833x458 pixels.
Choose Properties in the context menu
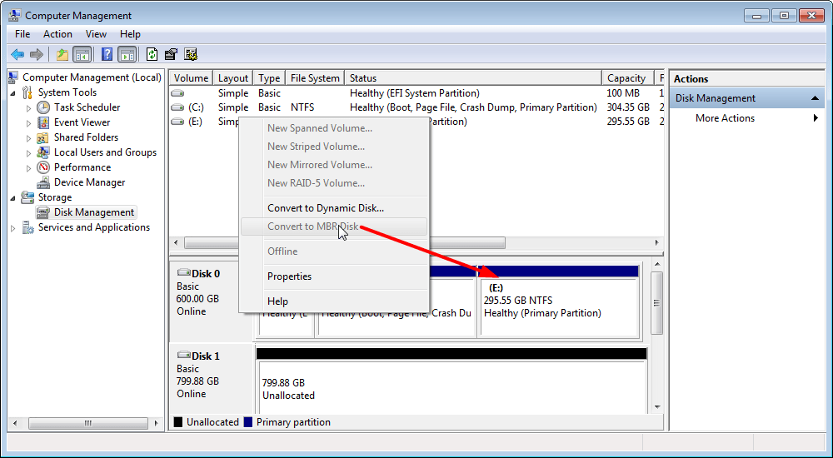[334, 276]
